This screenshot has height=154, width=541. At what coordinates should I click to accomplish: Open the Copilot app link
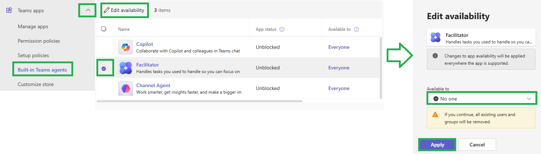145,44
